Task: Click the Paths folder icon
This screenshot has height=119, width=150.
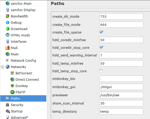Action: tap(7, 98)
